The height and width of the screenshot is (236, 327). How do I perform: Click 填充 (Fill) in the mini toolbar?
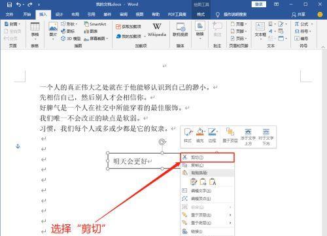point(200,135)
